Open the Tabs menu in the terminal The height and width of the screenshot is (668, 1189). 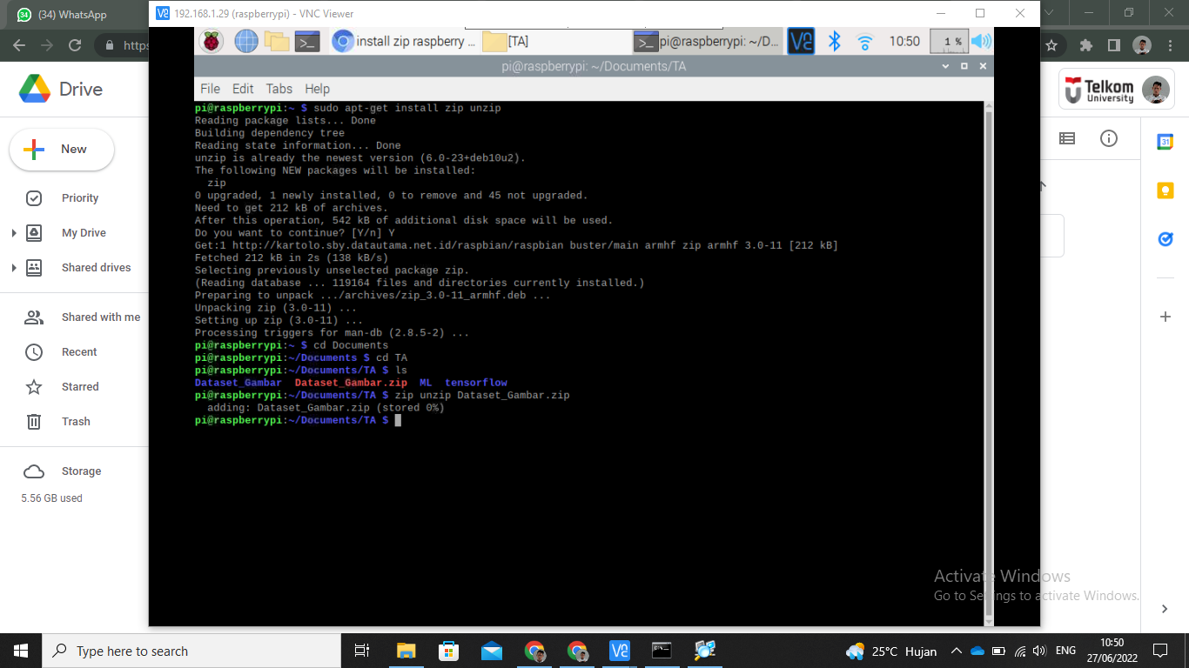pyautogui.click(x=279, y=88)
